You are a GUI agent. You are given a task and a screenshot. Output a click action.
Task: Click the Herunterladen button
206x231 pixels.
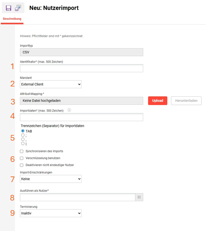point(186,101)
